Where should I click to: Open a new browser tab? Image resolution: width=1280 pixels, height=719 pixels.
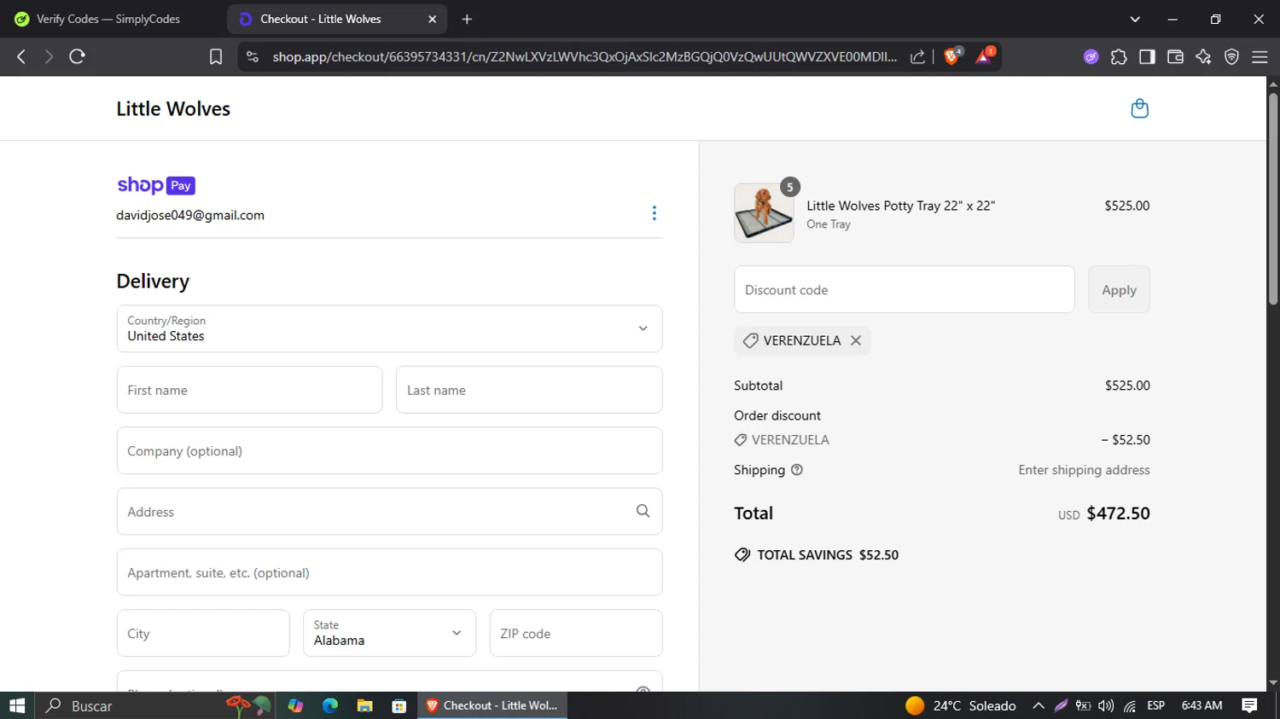[467, 19]
